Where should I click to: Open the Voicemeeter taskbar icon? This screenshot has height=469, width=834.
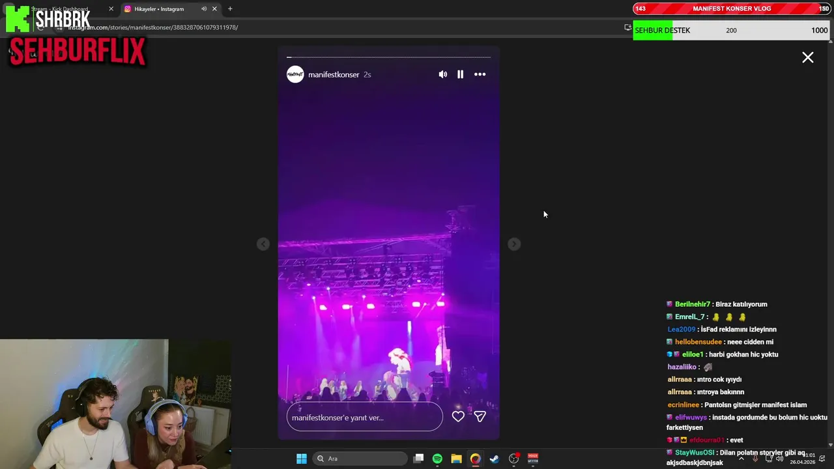(x=533, y=459)
